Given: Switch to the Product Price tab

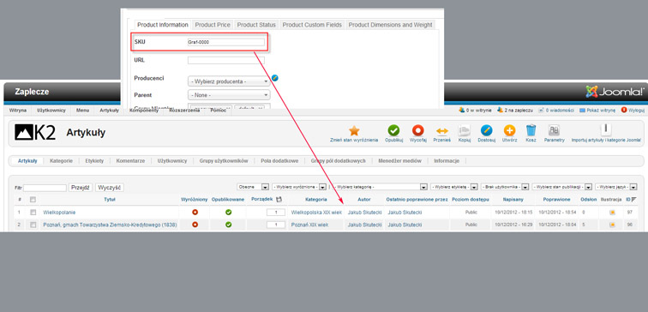Looking at the screenshot, I should coord(213,25).
